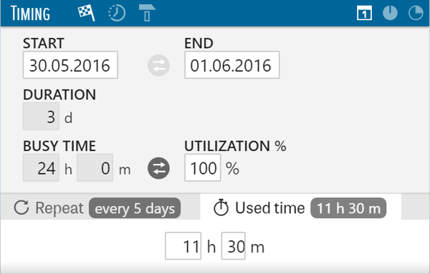The height and width of the screenshot is (274, 430).
Task: Click the Start date field 30.05.2016
Action: coord(70,65)
